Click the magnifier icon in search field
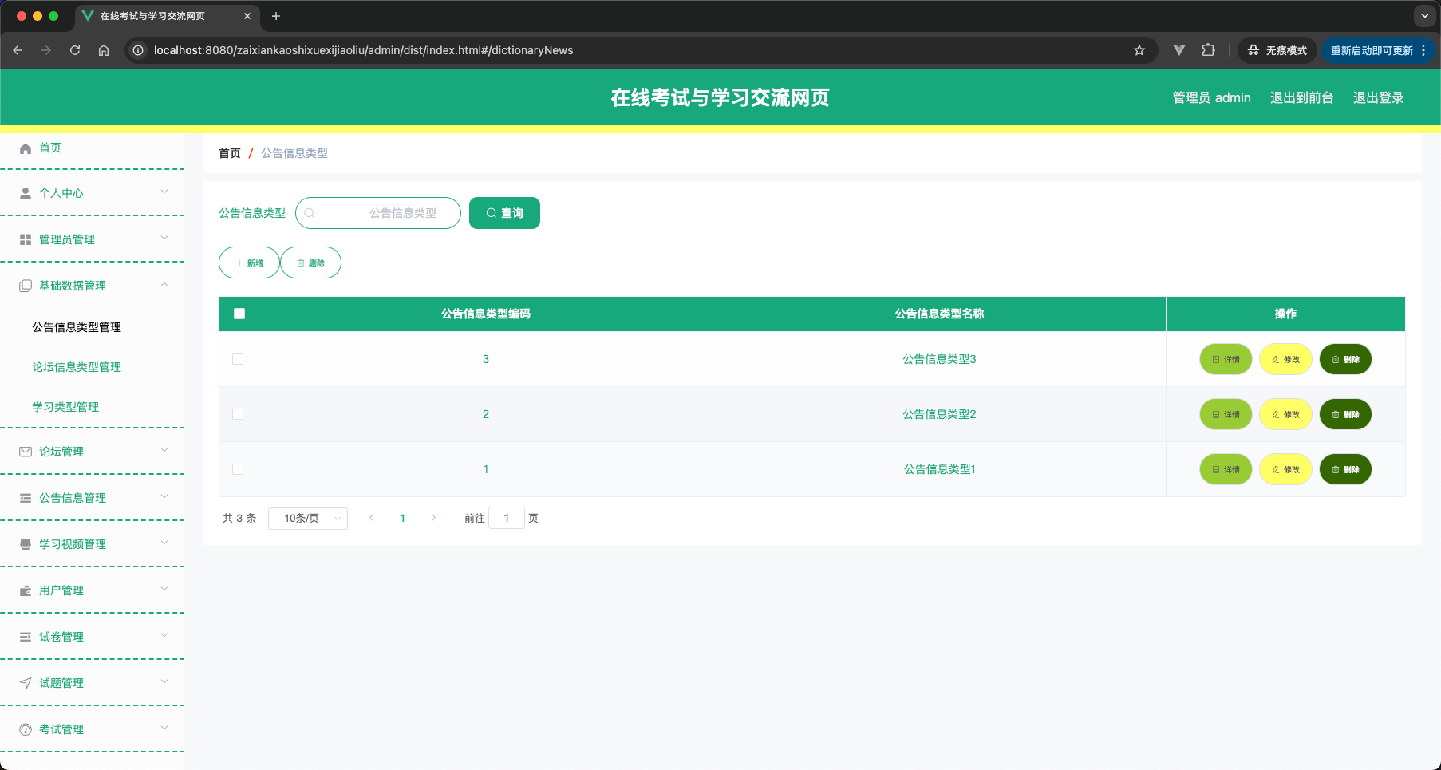The width and height of the screenshot is (1441, 770). pyautogui.click(x=310, y=213)
